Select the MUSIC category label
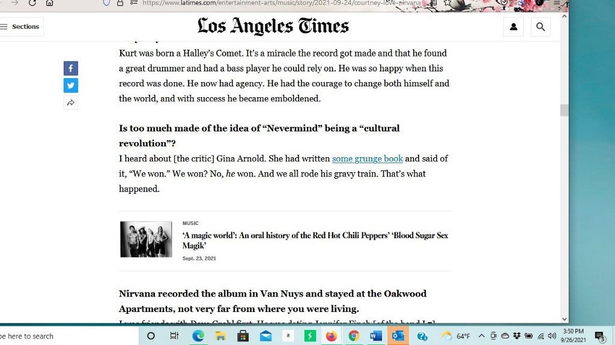615x345 pixels. pyautogui.click(x=190, y=223)
